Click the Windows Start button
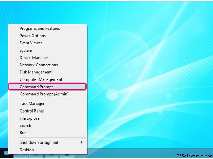Screen dimensions: 213x159 click(x=6, y=153)
